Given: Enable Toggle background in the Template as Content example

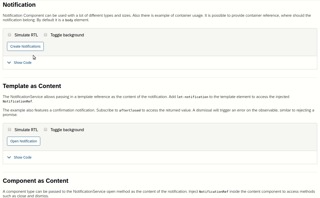Looking at the screenshot, I should 45,129.
